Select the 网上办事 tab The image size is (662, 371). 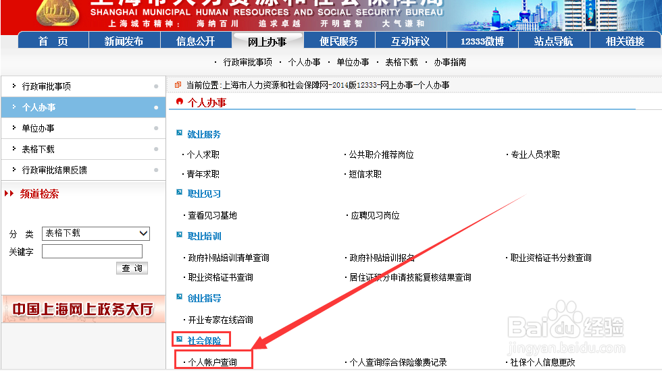tap(268, 41)
